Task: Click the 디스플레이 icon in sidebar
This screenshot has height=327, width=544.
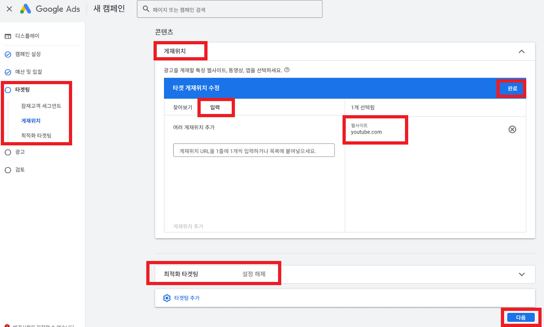Action: point(8,36)
